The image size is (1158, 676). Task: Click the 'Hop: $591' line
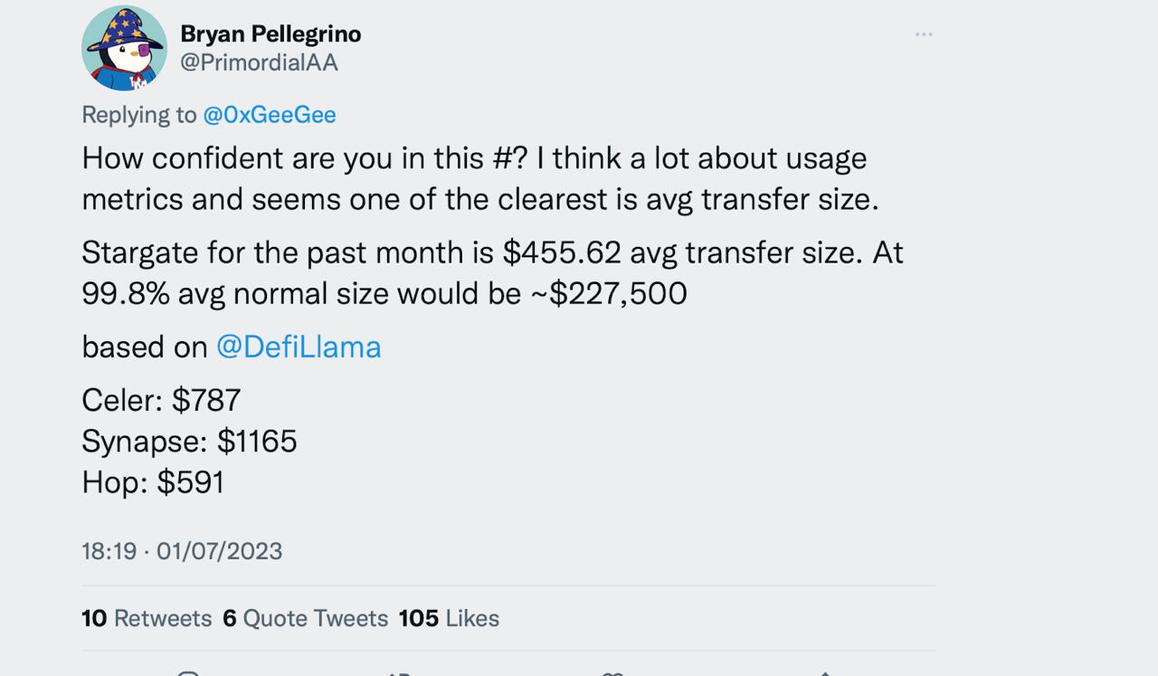(153, 481)
